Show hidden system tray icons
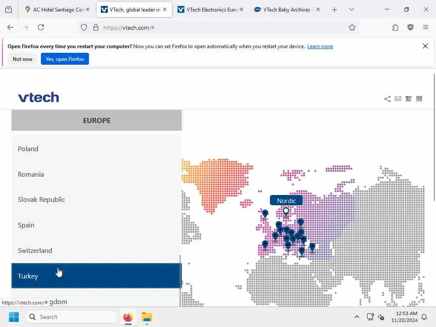This screenshot has width=436, height=327. (357, 317)
